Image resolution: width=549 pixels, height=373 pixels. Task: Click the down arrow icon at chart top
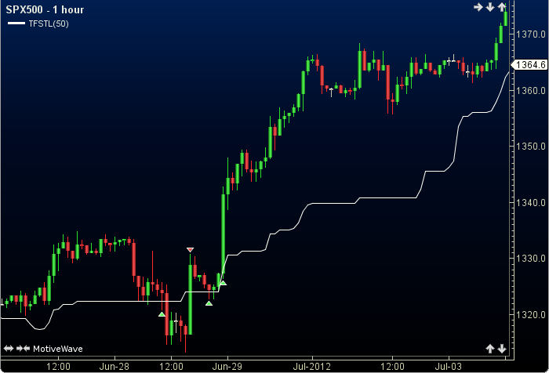pyautogui.click(x=490, y=7)
